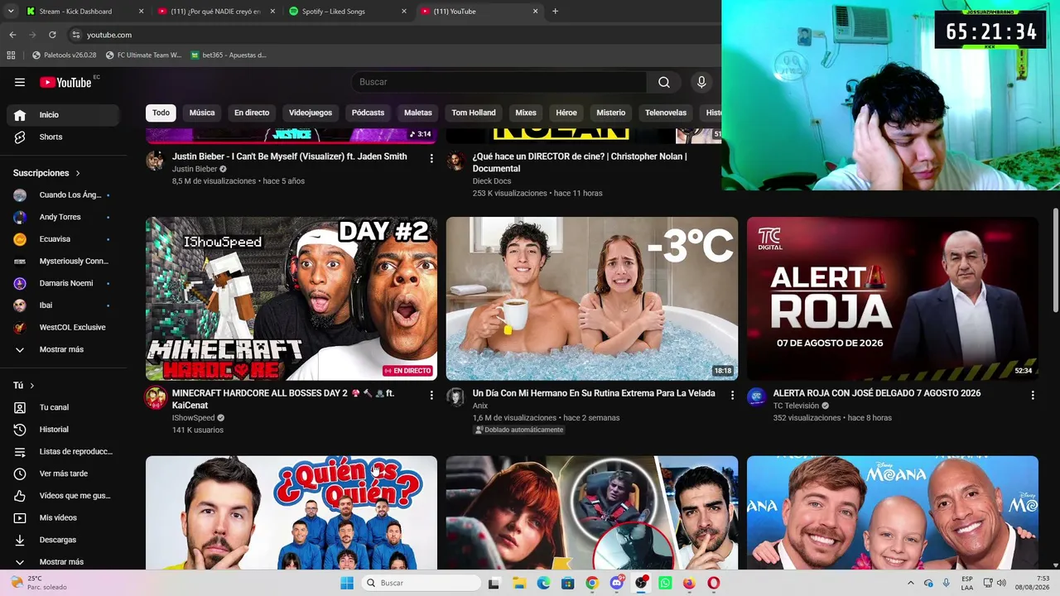The image size is (1060, 596).
Task: Open the IShowSpeed channel avatar
Action: [x=156, y=398]
